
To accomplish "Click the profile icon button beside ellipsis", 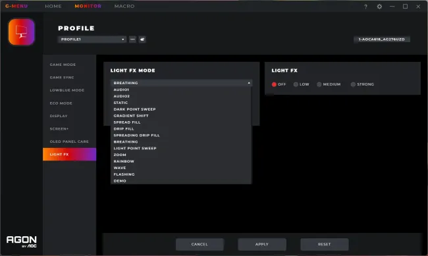I will pyautogui.click(x=142, y=39).
